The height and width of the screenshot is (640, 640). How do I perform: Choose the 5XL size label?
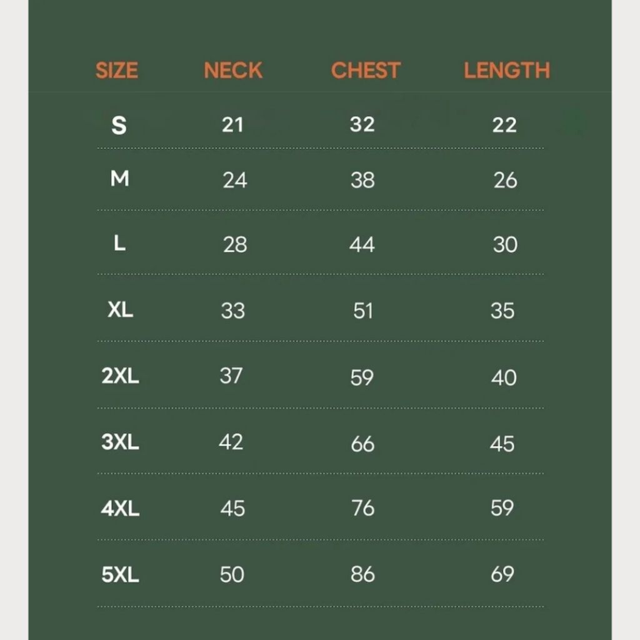point(120,574)
